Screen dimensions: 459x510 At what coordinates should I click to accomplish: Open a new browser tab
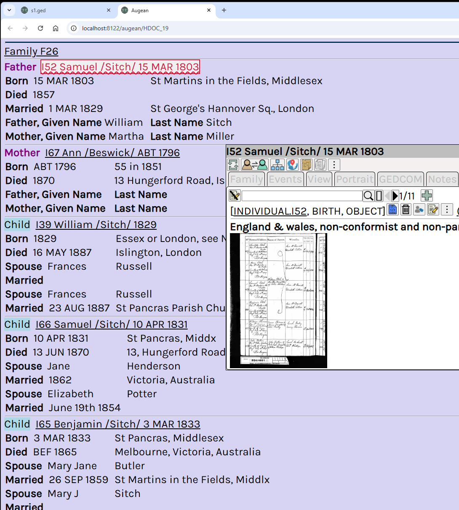tap(224, 11)
